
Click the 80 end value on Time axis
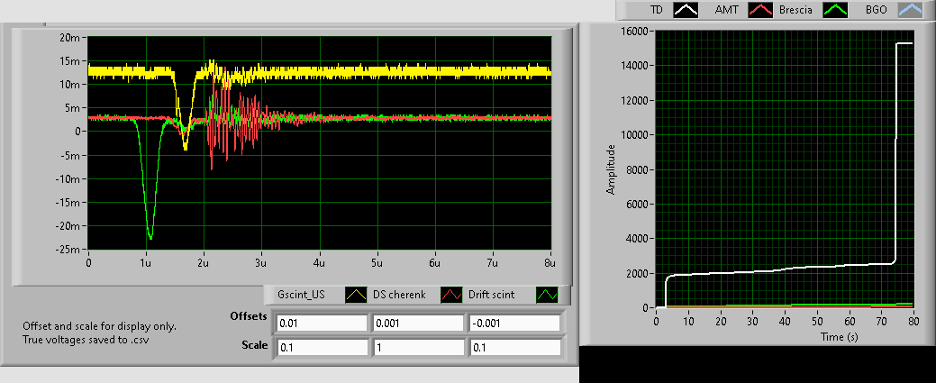913,321
